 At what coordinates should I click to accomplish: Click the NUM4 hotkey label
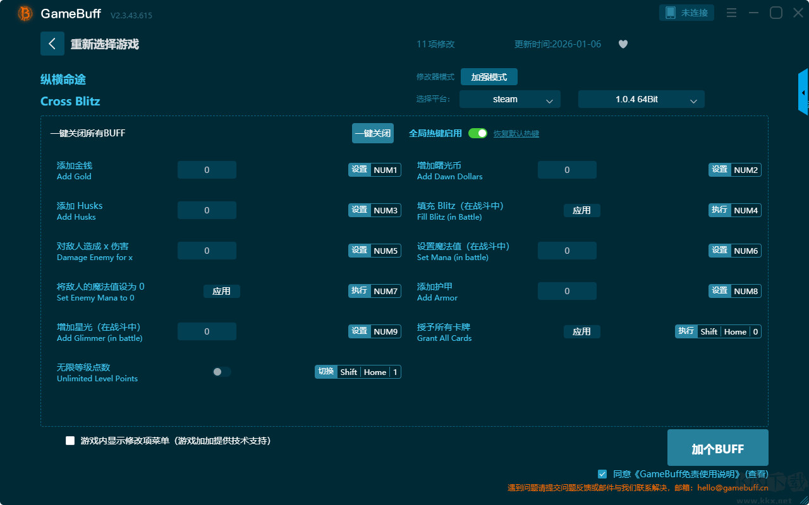pyautogui.click(x=746, y=211)
